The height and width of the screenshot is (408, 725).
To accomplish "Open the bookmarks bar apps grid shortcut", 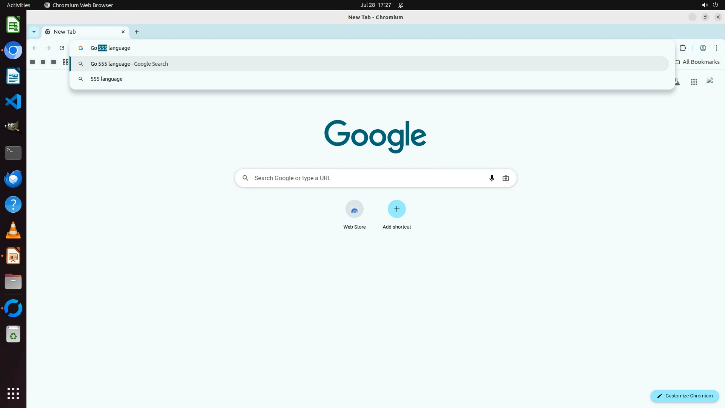I will (x=66, y=62).
